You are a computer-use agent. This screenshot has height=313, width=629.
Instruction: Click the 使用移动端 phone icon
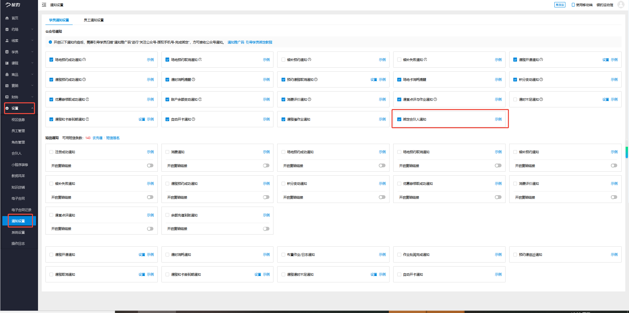point(573,5)
